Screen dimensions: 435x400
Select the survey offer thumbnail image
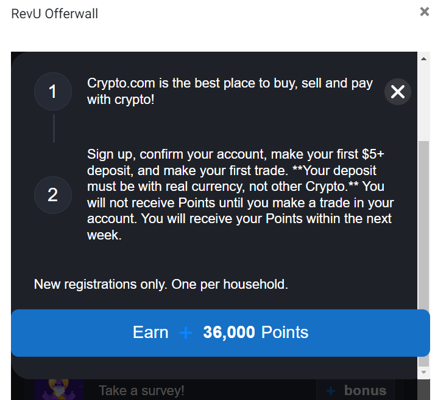58,390
